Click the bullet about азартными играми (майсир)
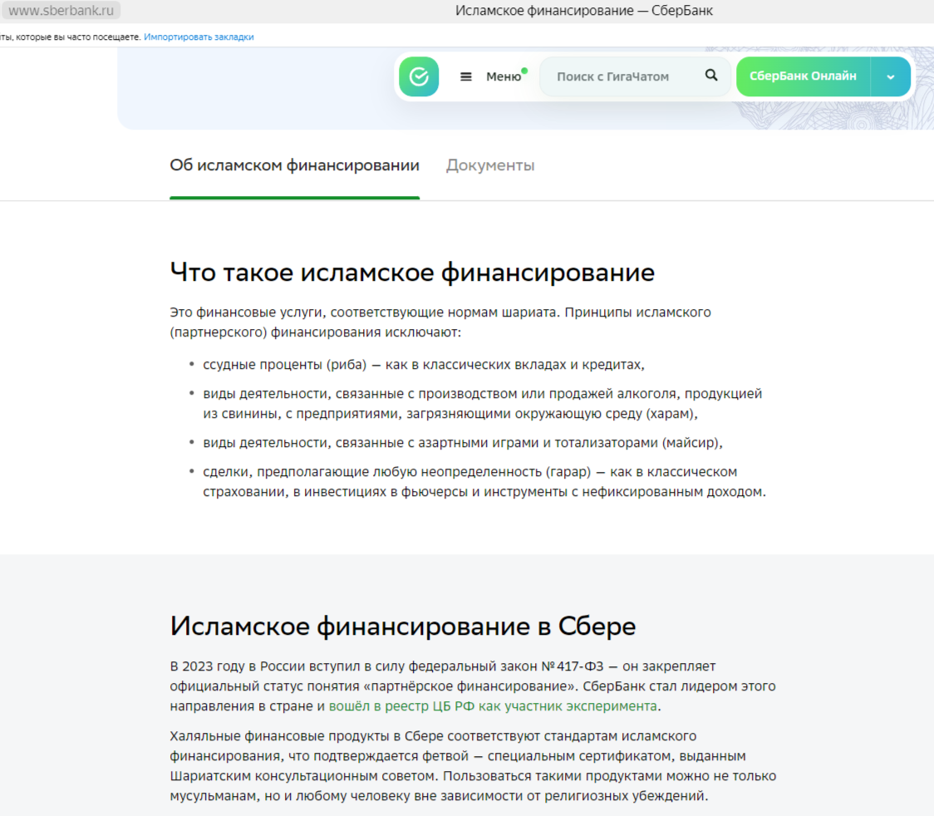 tap(463, 443)
